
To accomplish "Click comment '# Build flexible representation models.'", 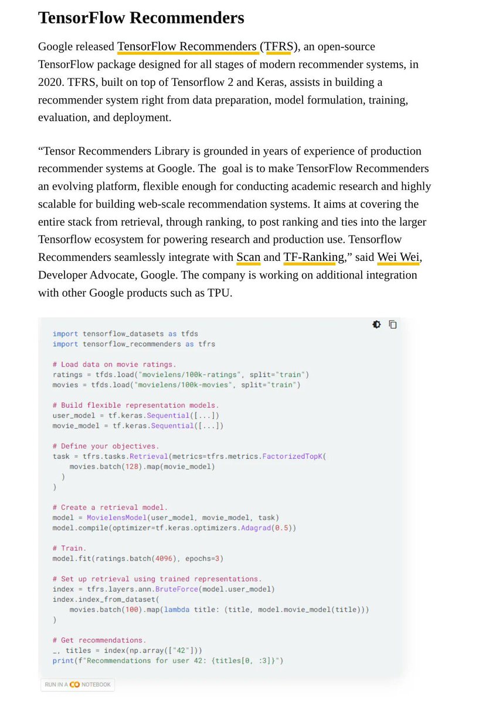I will point(135,405).
